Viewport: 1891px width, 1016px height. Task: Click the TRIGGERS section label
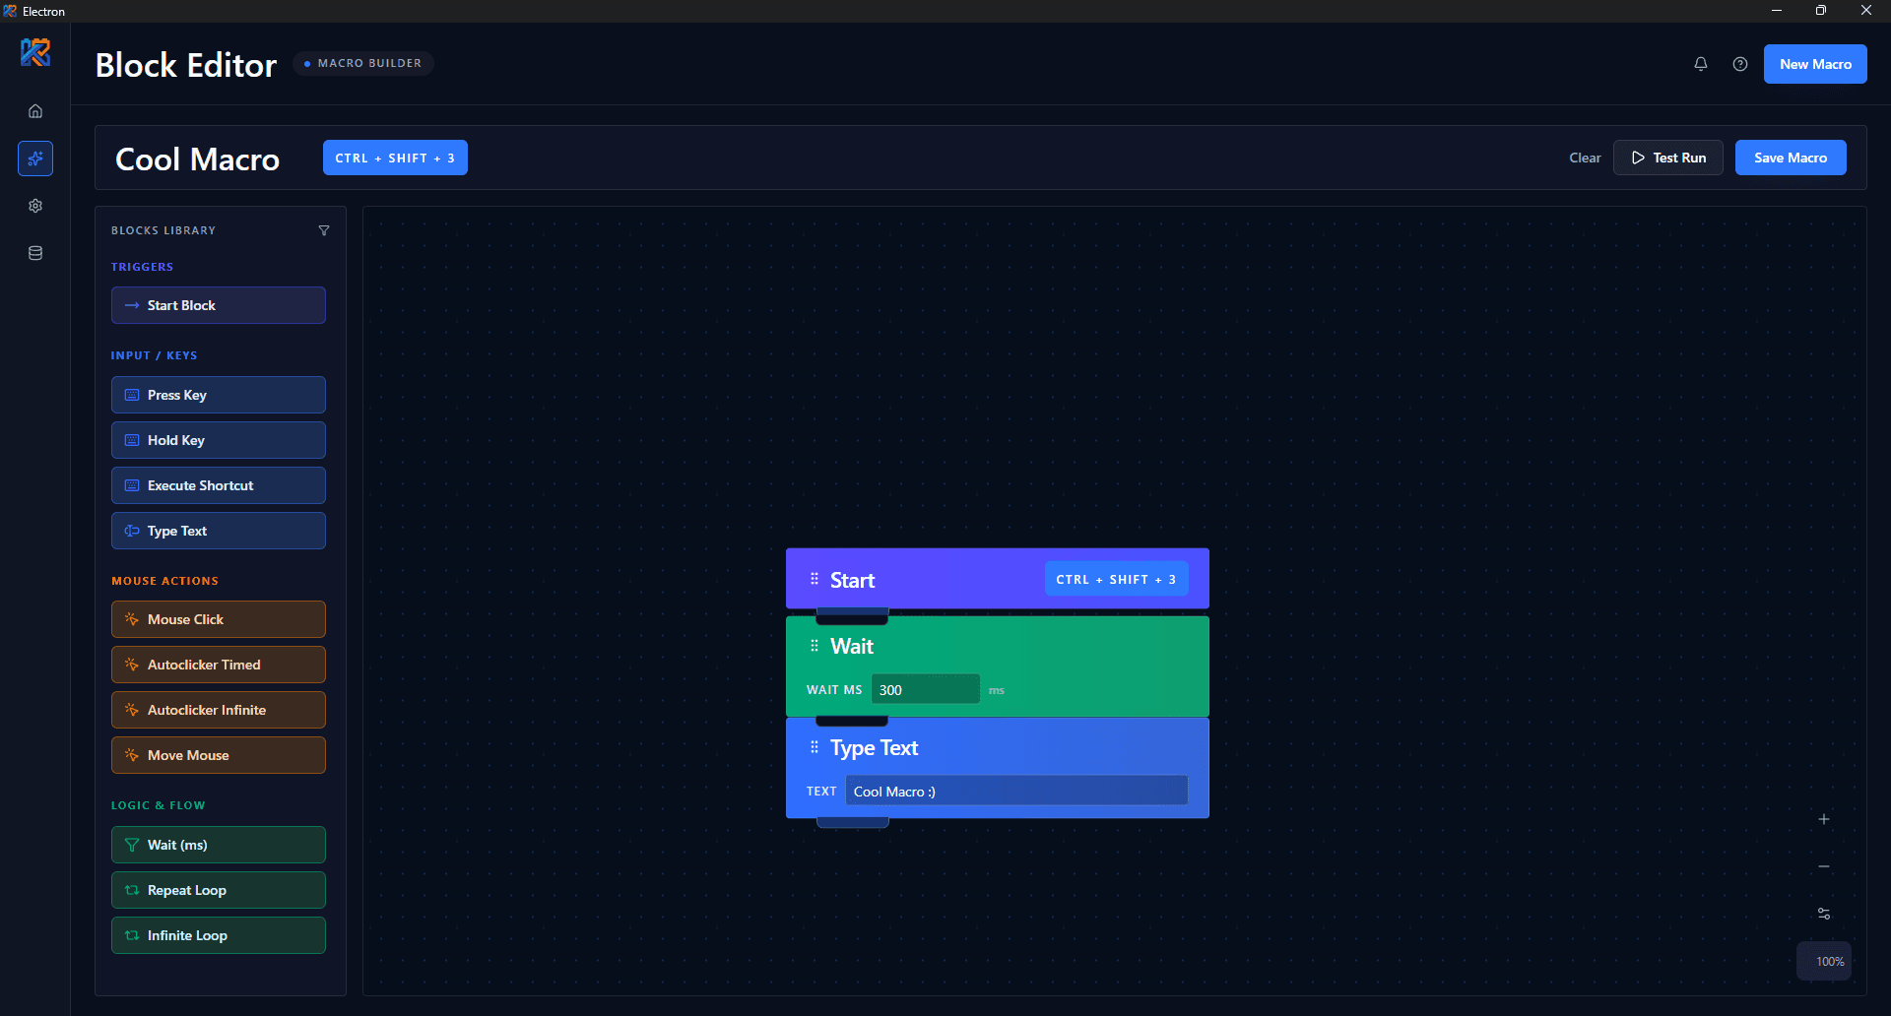click(142, 267)
